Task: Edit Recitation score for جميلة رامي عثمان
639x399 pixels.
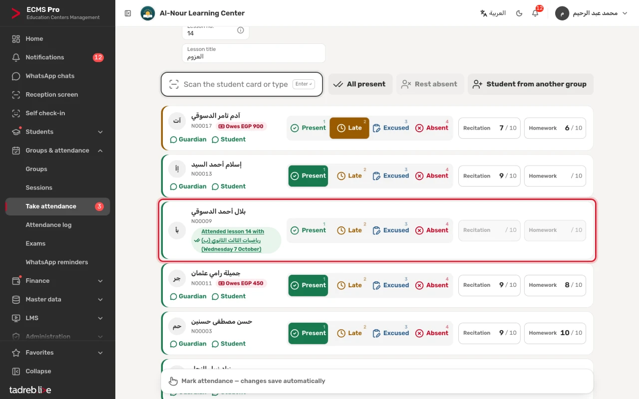Action: 490,285
